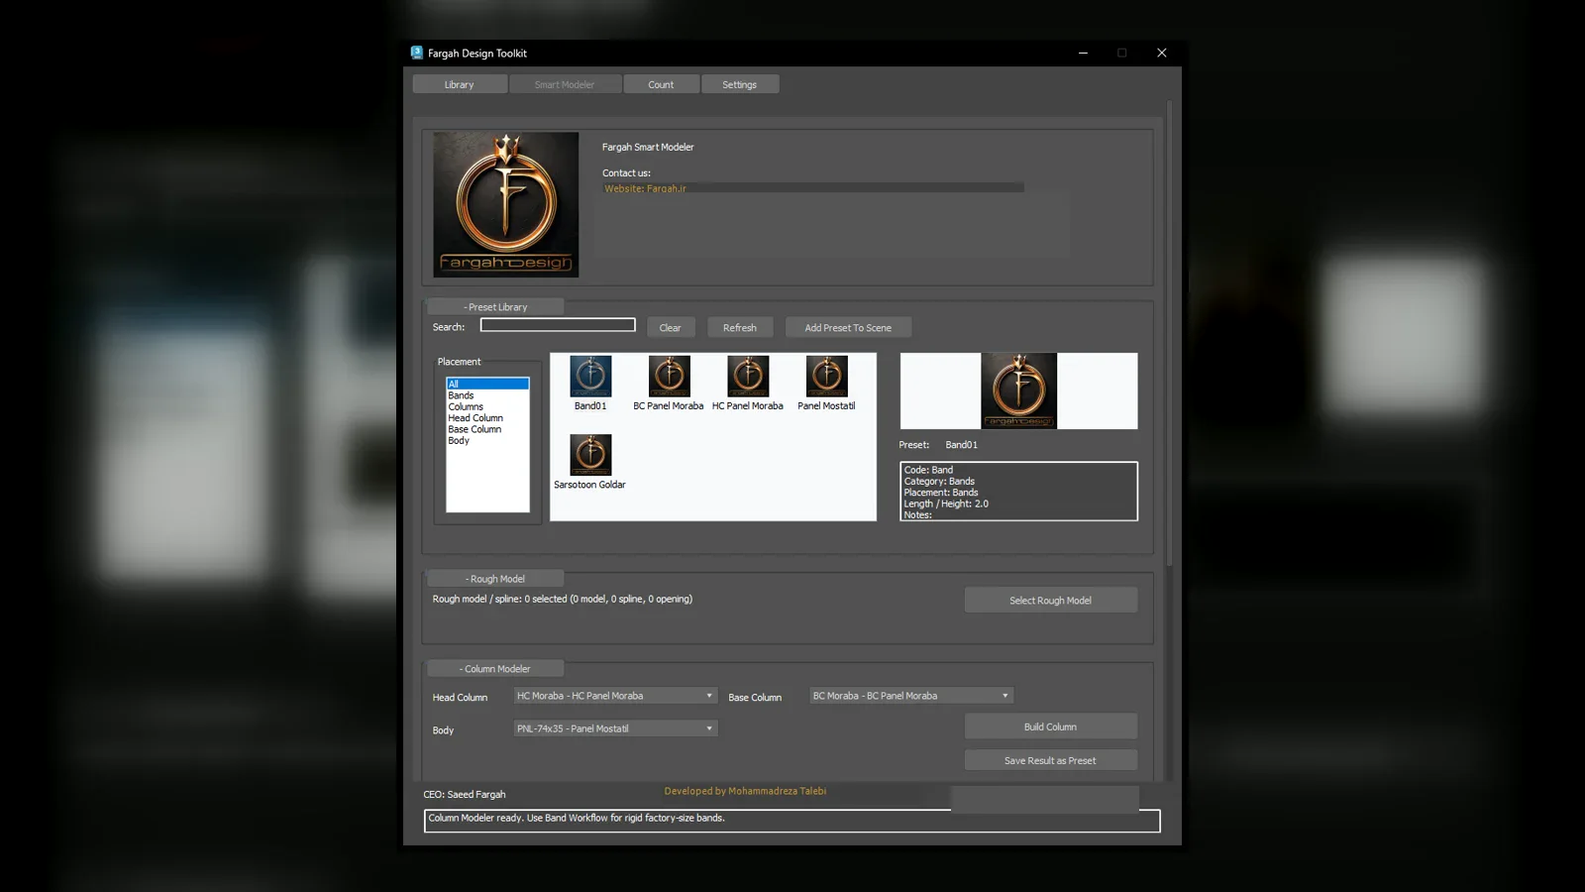Click Select Rough Model button
The height and width of the screenshot is (892, 1585).
1050,601
